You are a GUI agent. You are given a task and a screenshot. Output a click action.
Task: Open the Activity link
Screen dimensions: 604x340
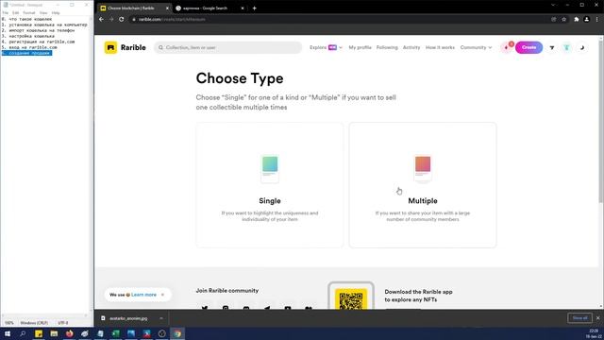[411, 47]
